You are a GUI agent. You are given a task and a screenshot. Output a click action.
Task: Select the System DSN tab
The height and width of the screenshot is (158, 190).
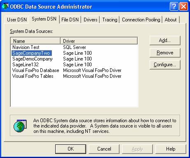[44, 19]
